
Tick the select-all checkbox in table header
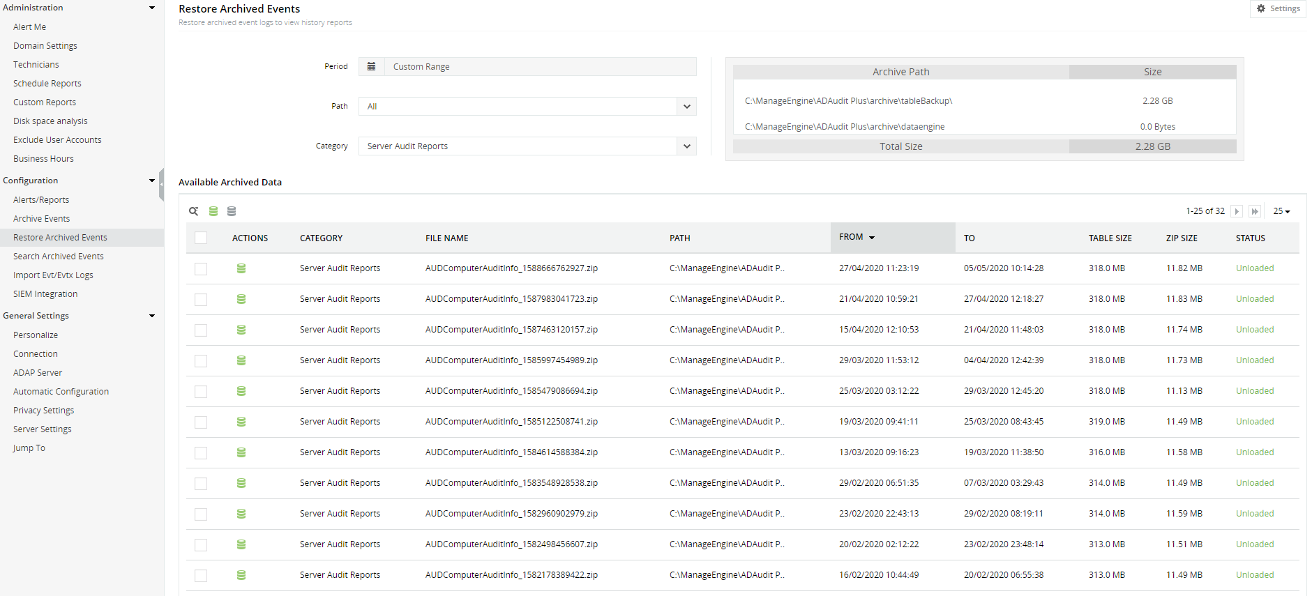pyautogui.click(x=201, y=238)
